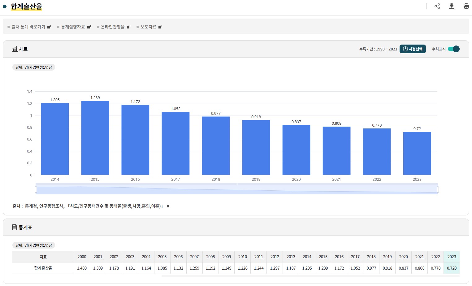The width and height of the screenshot is (472, 286).
Task: Click the table cell 0.720
Action: tap(452, 268)
